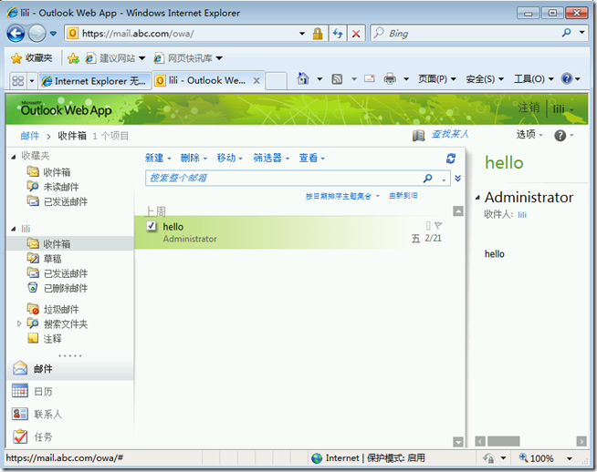The width and height of the screenshot is (597, 472).
Task: Open the Tools (工具) menu
Action: click(534, 79)
